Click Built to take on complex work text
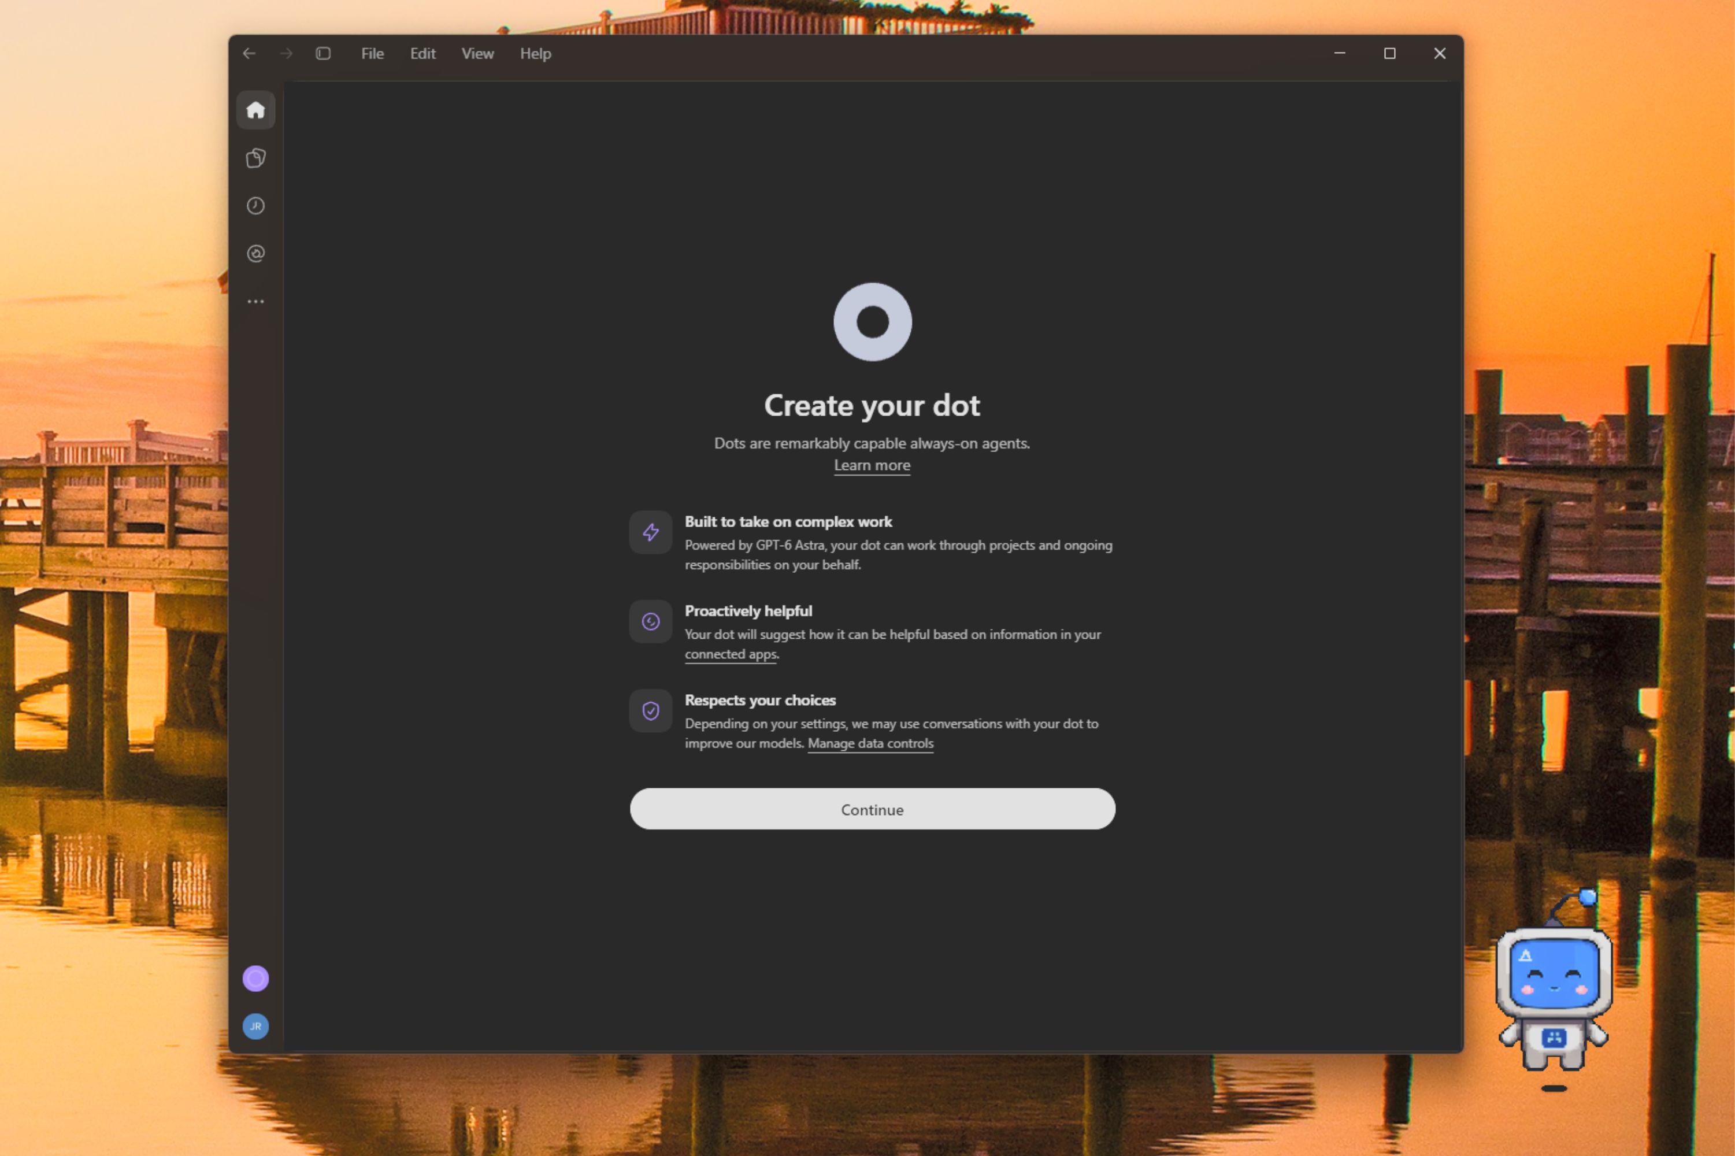 click(789, 521)
